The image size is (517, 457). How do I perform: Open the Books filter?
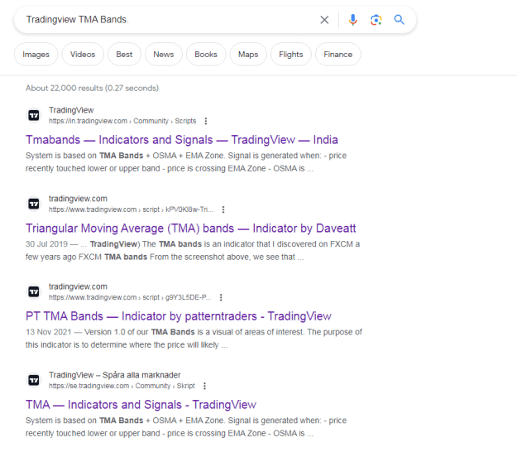pos(206,55)
